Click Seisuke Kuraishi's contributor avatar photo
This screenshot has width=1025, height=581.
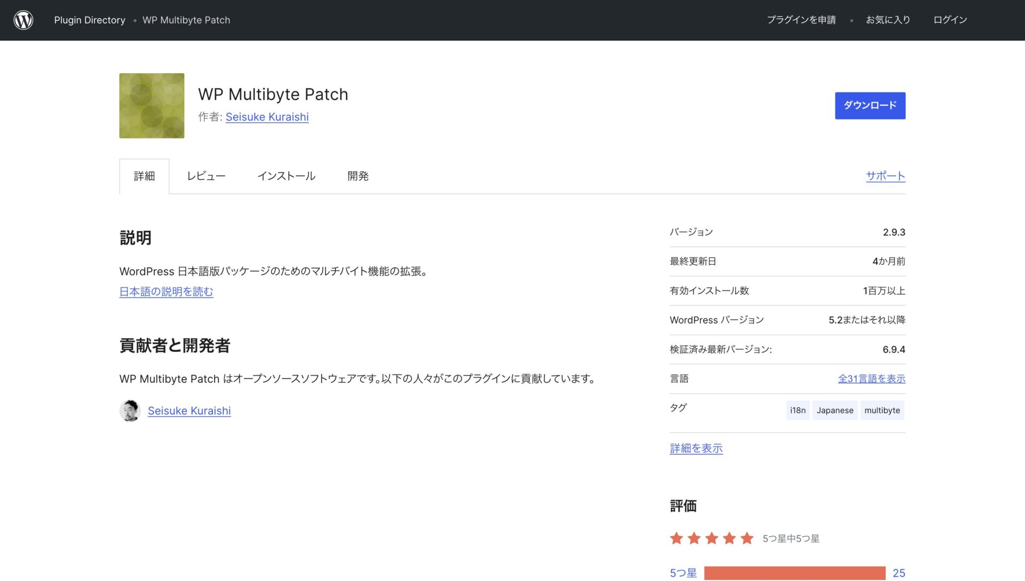coord(130,411)
